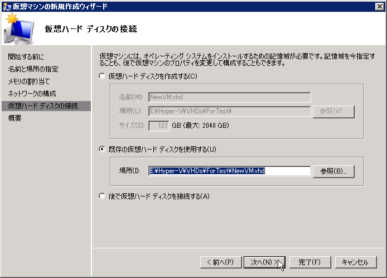Go to 開始する前に wizard step
387x278 pixels.
tap(26, 57)
